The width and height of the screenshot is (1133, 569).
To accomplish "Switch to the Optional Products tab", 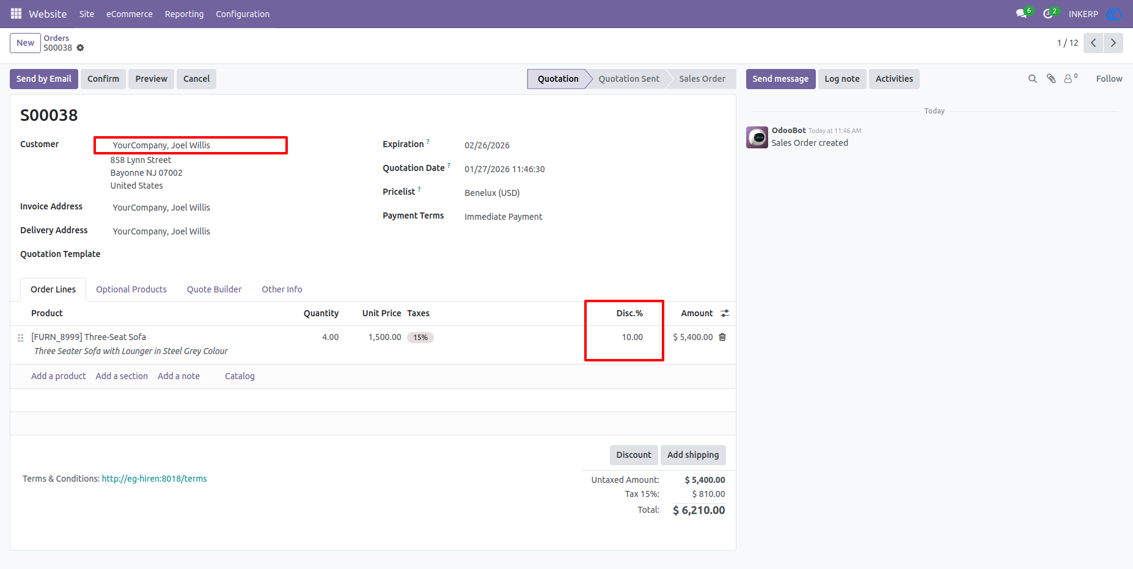I will point(131,289).
